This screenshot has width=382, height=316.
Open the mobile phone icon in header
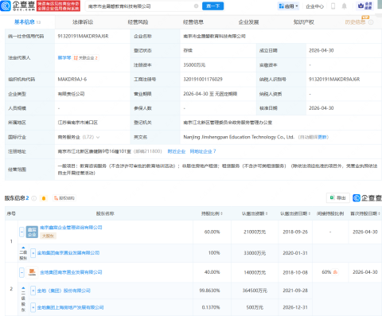pyautogui.click(x=333, y=6)
